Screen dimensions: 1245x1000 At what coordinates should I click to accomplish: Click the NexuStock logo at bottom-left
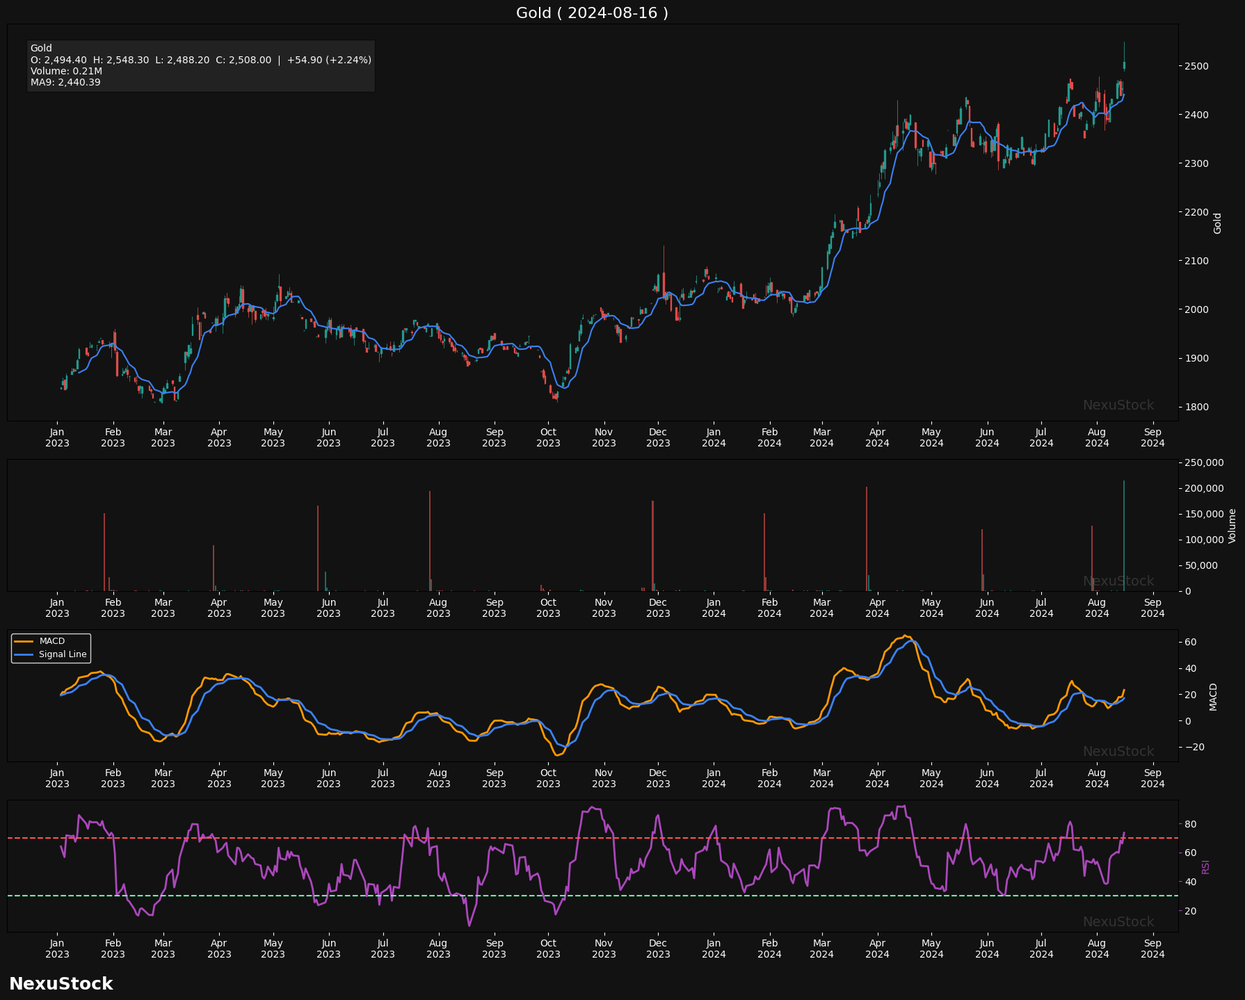point(61,983)
